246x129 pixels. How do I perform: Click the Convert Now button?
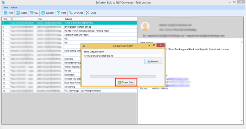(x=126, y=82)
